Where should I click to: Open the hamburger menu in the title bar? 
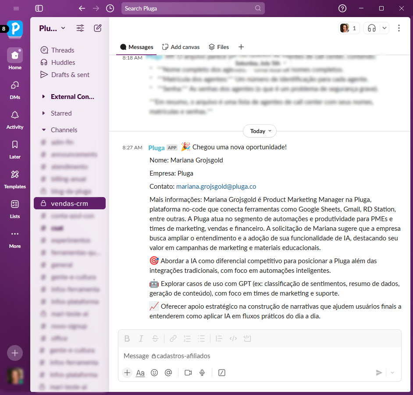(x=16, y=8)
